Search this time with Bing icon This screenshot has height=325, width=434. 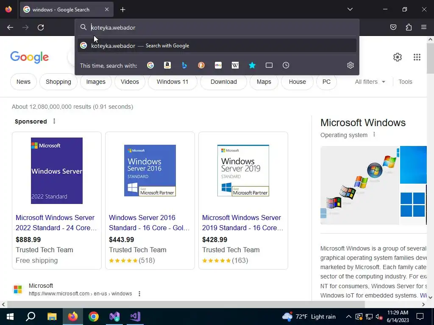click(184, 65)
